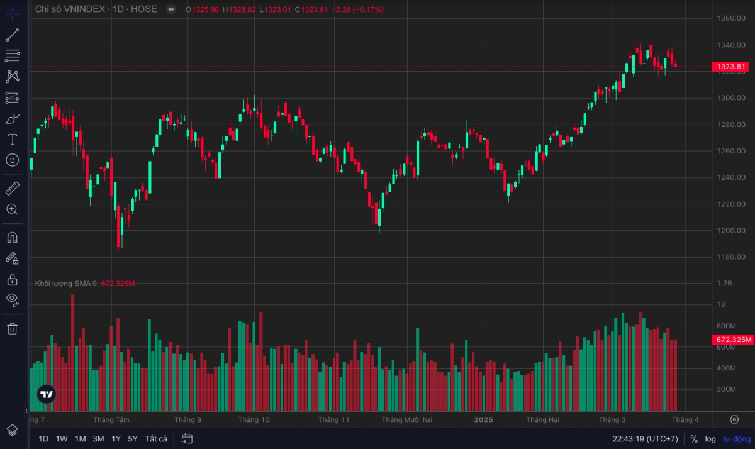Open the emoji and icons tool

click(x=13, y=160)
